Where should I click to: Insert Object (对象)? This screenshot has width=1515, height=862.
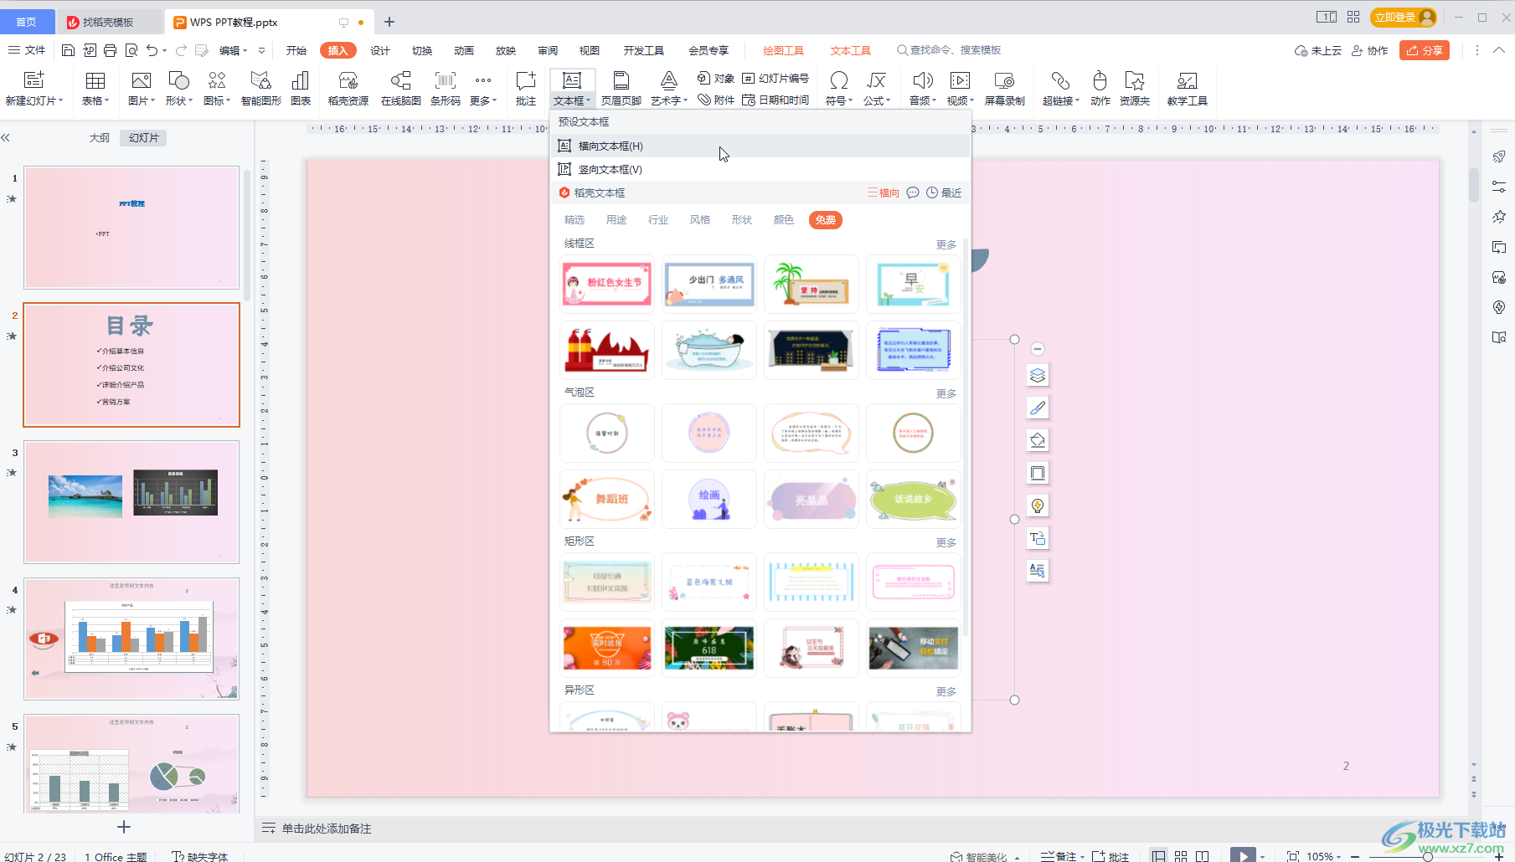point(715,78)
